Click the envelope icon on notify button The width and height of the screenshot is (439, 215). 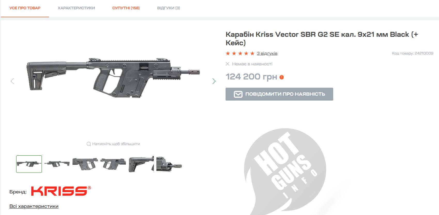click(x=238, y=94)
